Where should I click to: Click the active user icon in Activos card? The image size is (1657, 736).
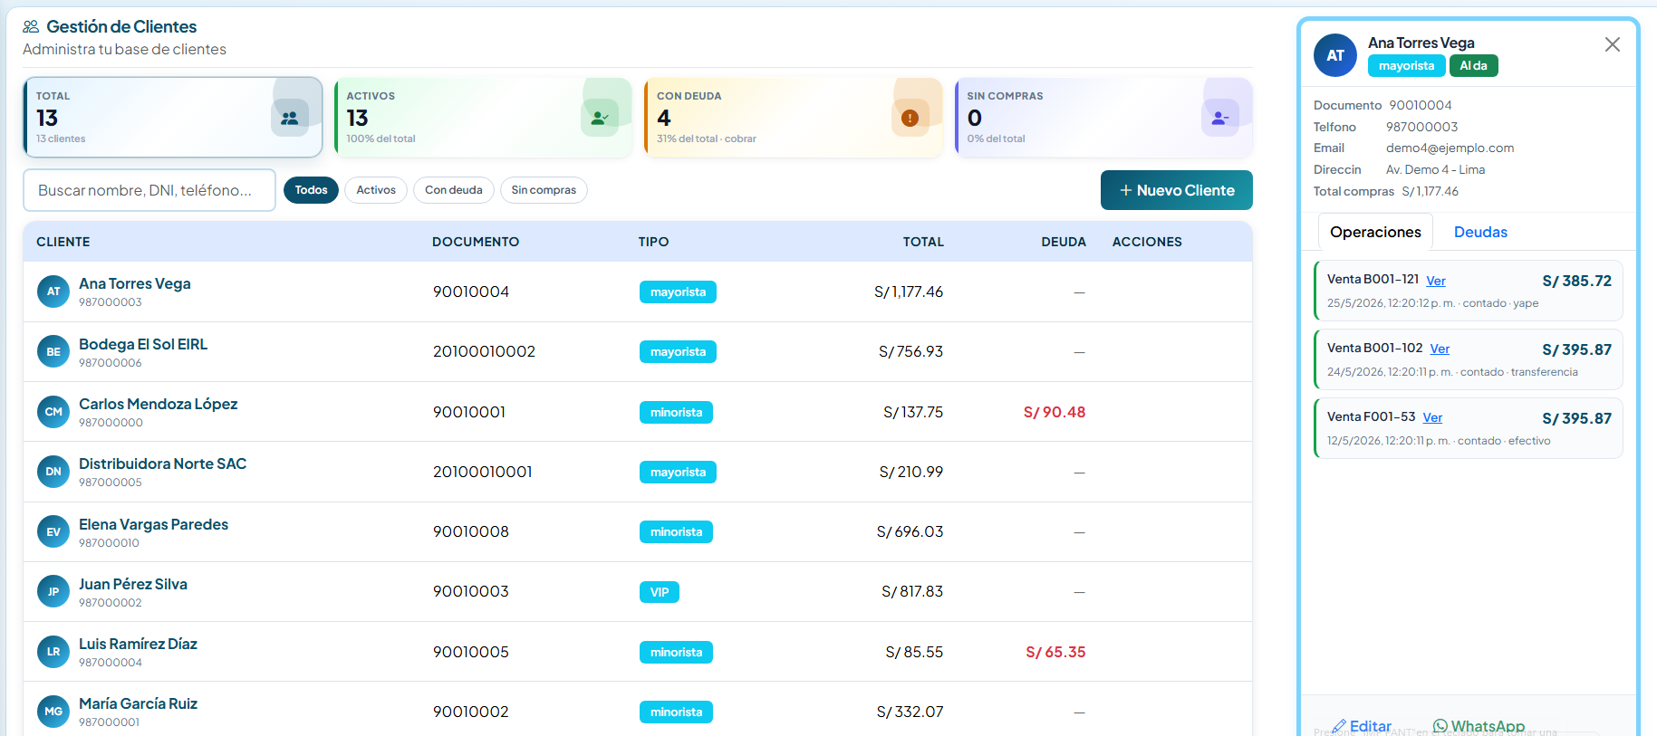point(600,118)
